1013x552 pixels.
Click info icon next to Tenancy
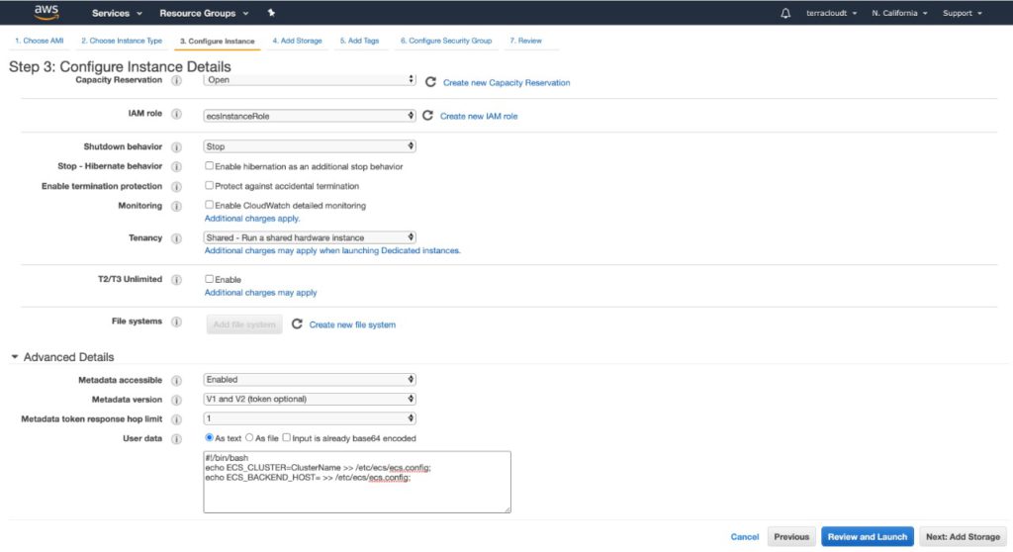(x=176, y=238)
